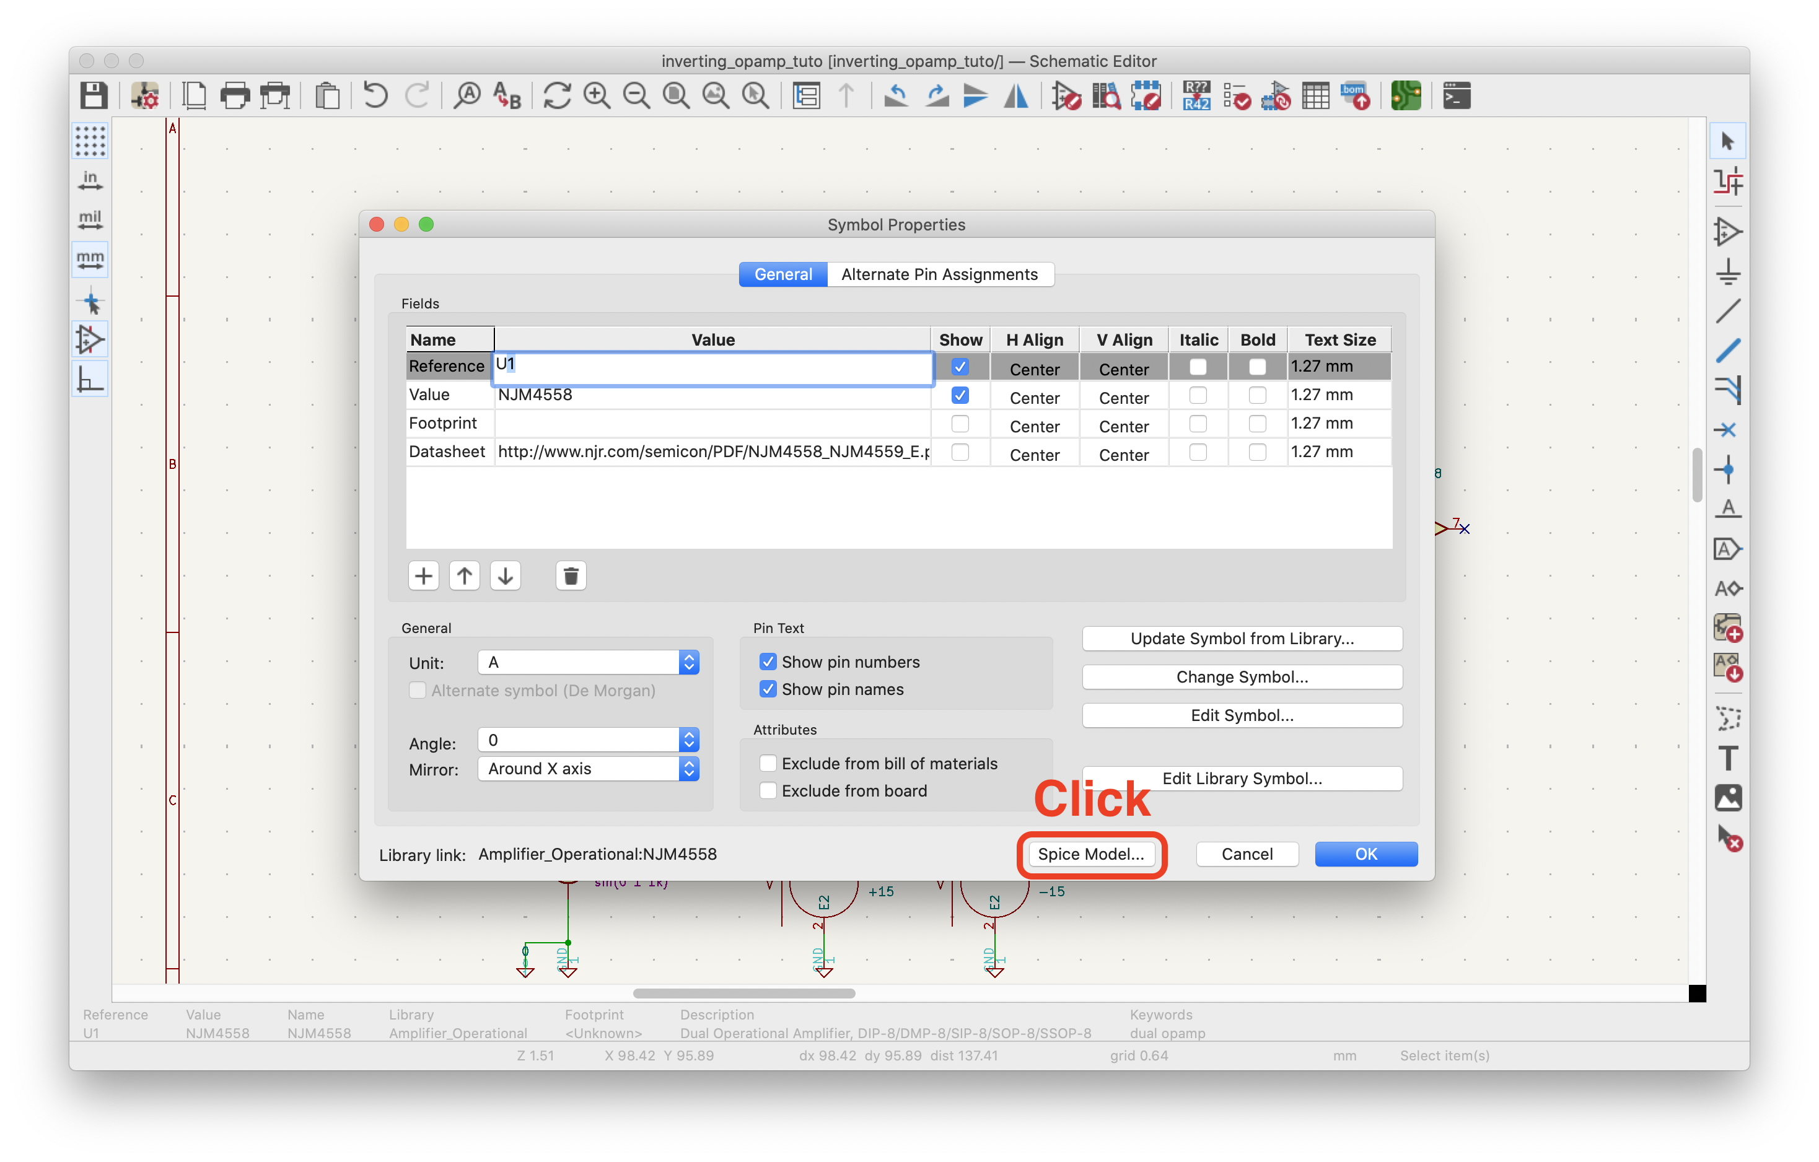The image size is (1819, 1162).
Task: Move field up with arrow button
Action: click(464, 576)
